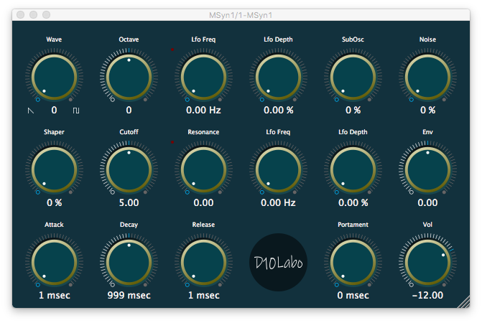
Task: Click the filter Lfo Freq knob beside Resonance
Action: click(x=278, y=170)
